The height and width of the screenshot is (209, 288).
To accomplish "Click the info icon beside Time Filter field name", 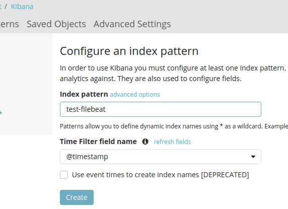I will click(x=145, y=142).
